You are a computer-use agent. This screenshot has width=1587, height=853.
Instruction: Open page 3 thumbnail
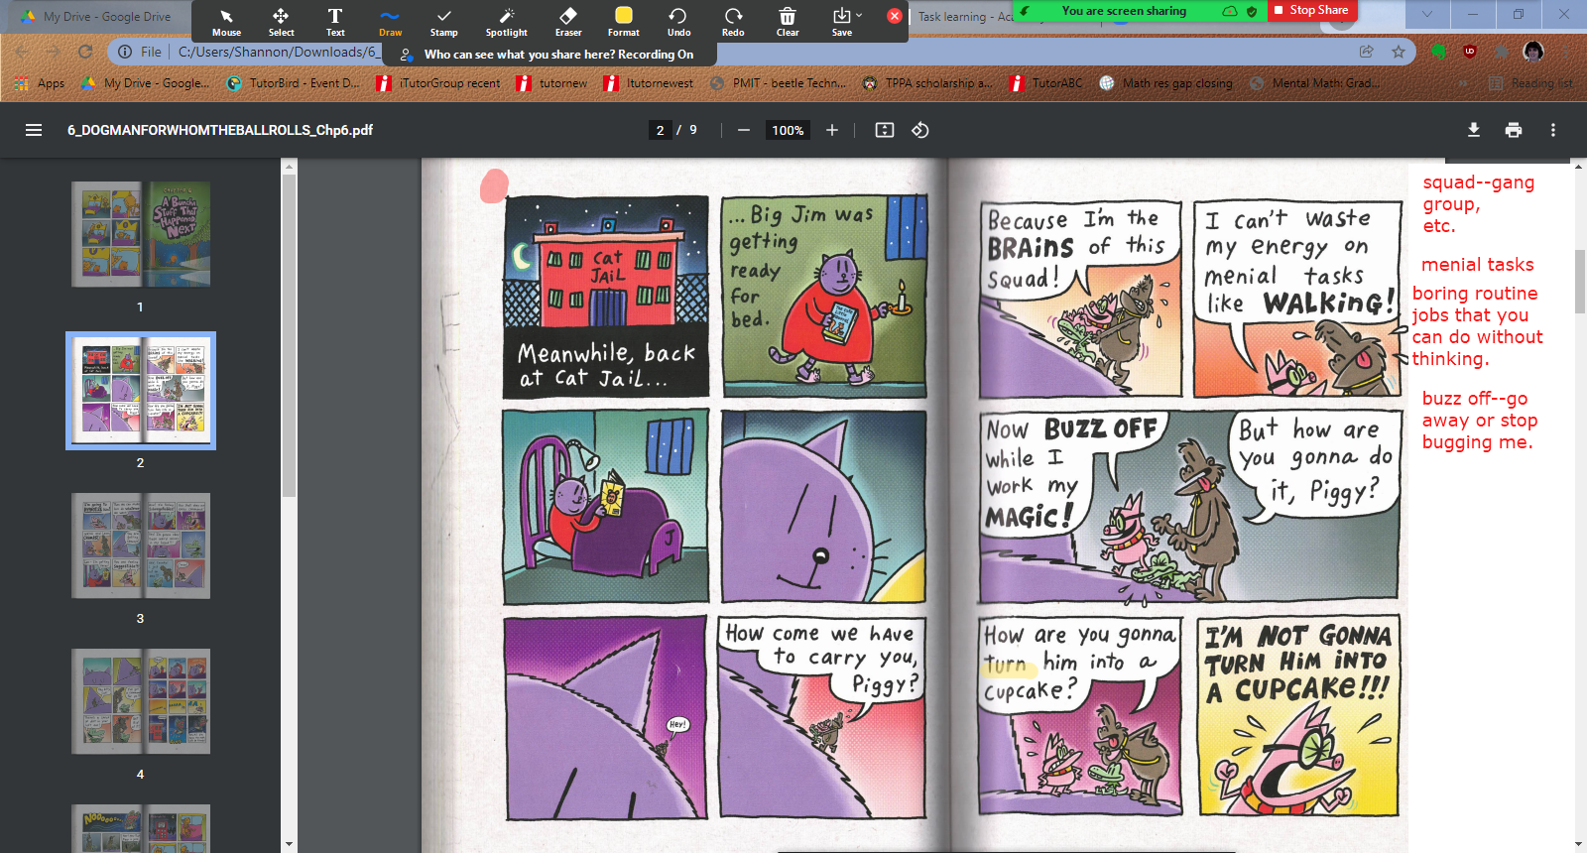141,546
